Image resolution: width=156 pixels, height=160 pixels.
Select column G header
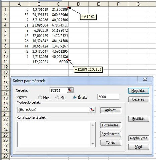coord(138,4)
